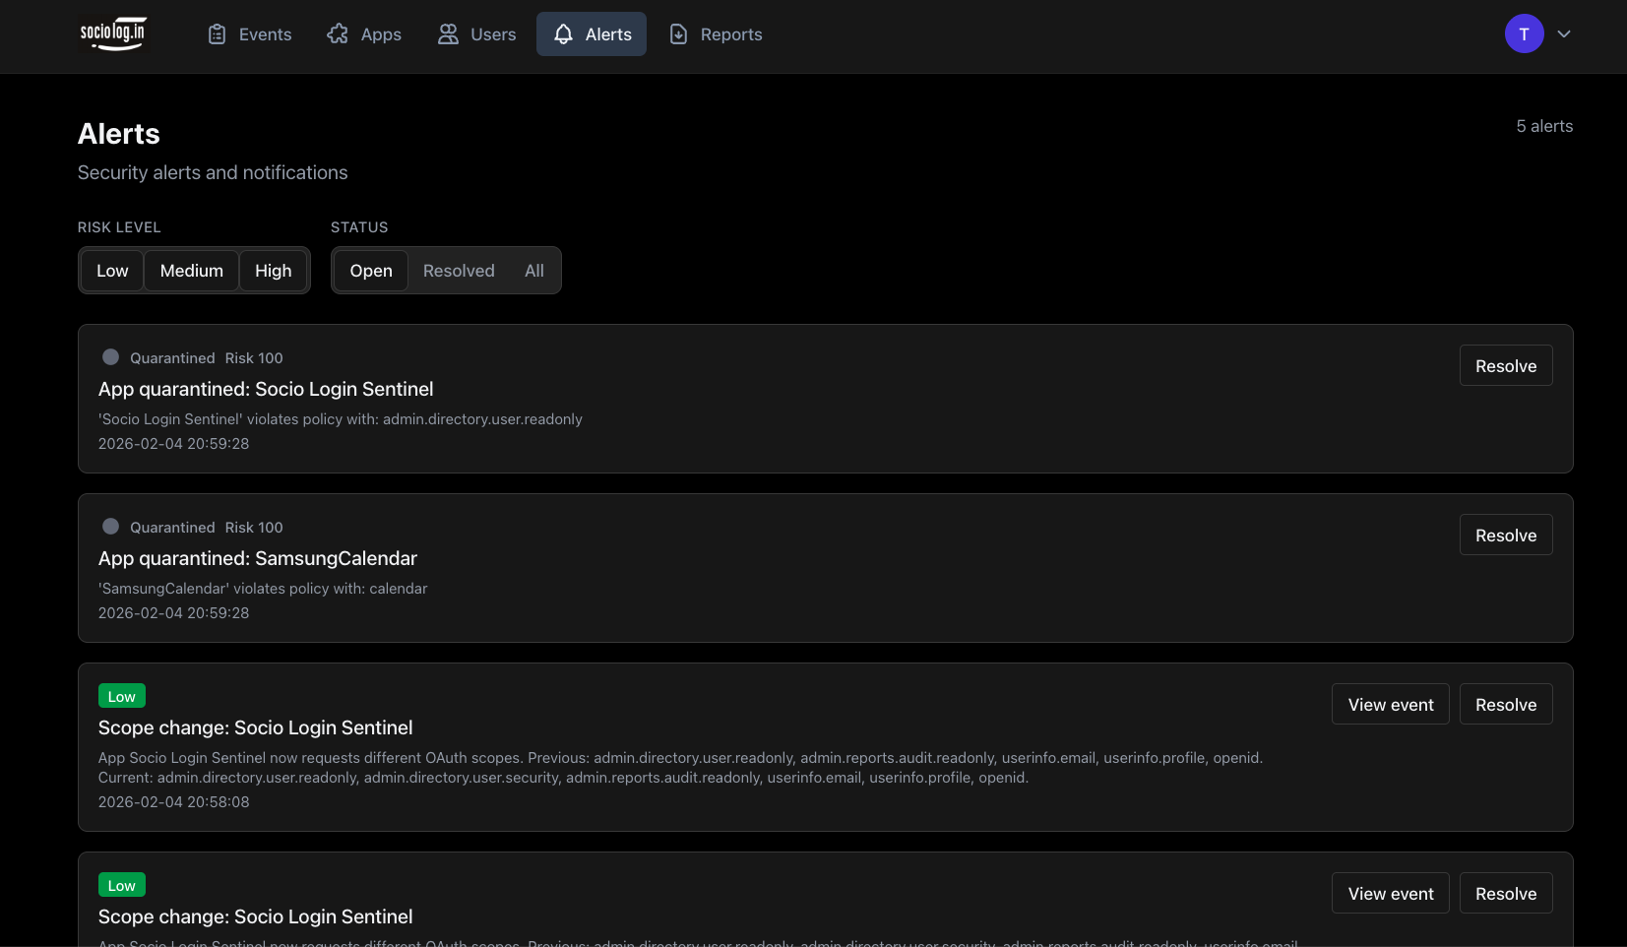
Task: Expand the account menu chevron
Action: point(1564,34)
